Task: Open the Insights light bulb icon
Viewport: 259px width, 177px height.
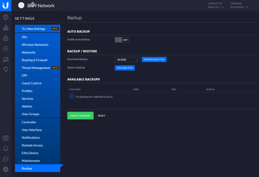Action: [6, 69]
